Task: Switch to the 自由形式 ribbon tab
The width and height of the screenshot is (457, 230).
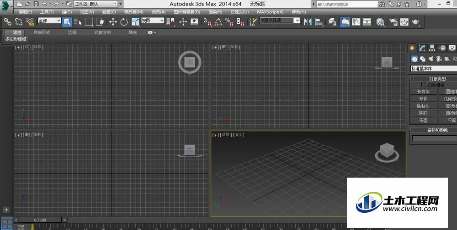Action: click(x=42, y=32)
